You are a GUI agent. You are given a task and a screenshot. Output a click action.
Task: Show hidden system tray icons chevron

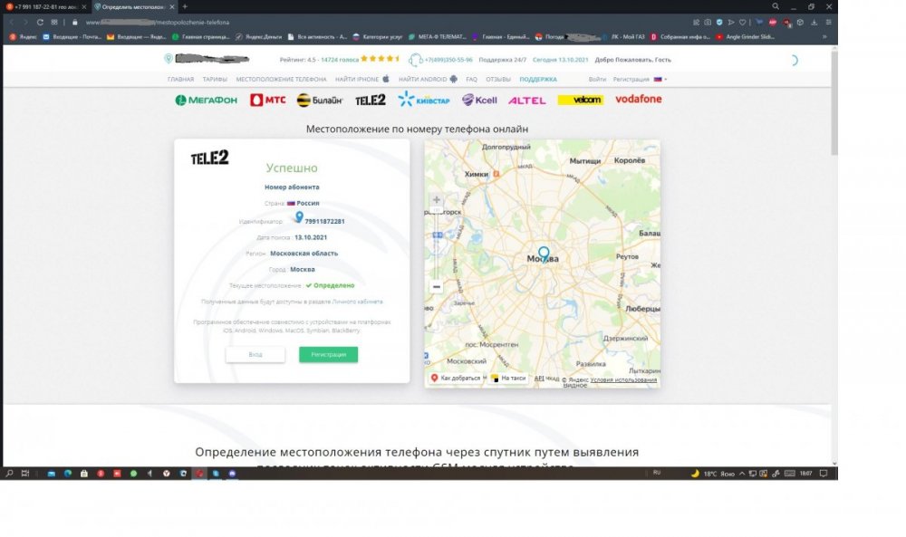tap(742, 474)
